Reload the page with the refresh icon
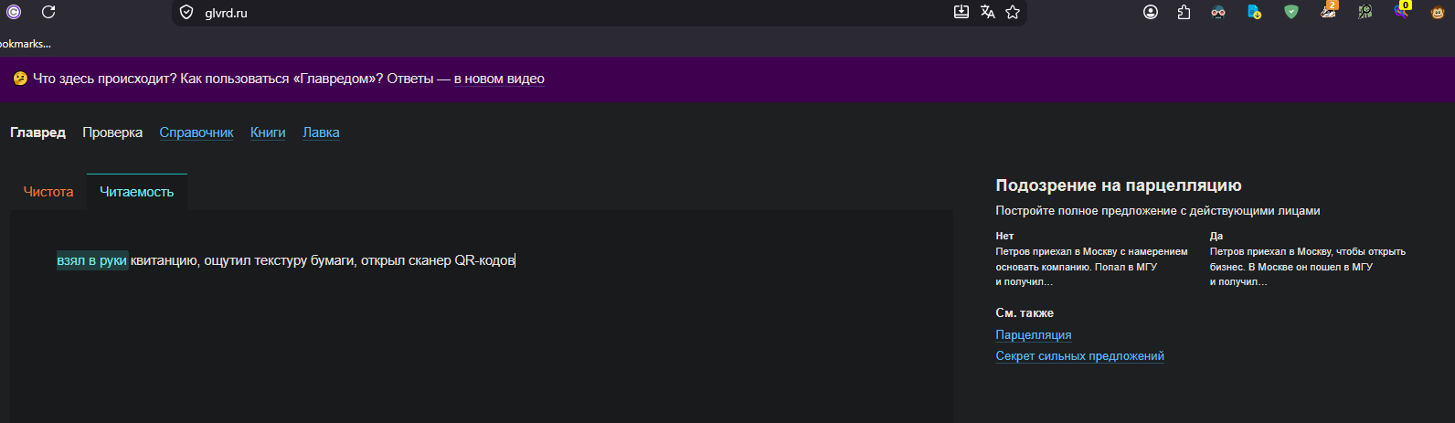1455x423 pixels. point(48,12)
